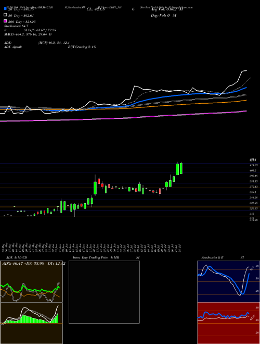Click the 414.27 price axis label
Image resolution: width=260 pixels, height=344 pixels.
[x=254, y=165]
